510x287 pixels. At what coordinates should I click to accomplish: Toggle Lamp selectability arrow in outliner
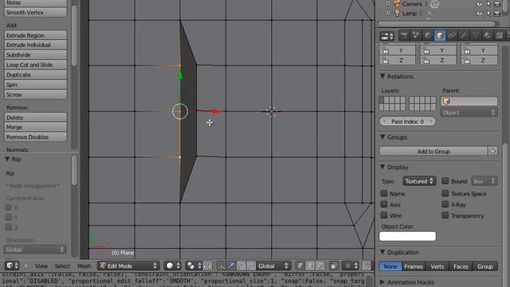(x=488, y=14)
